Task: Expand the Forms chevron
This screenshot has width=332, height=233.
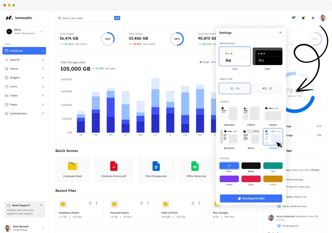Action: click(43, 87)
